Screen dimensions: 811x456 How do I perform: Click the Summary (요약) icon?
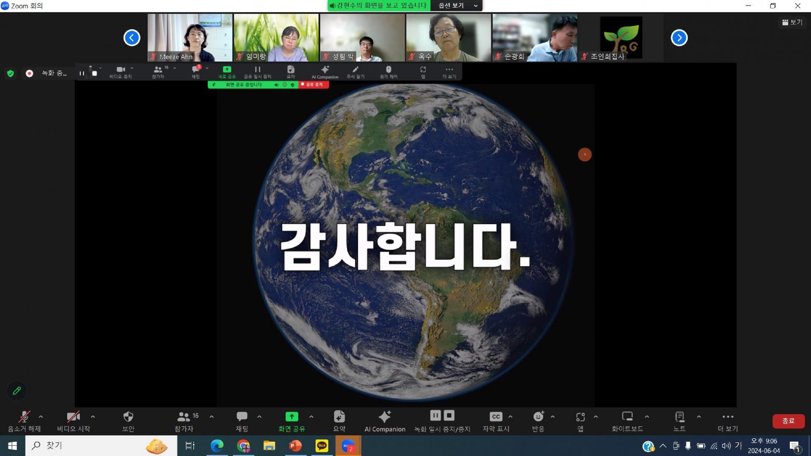click(x=339, y=421)
